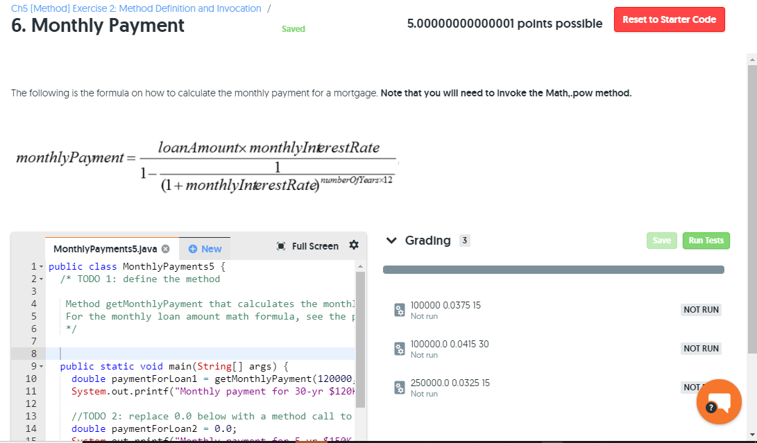Click the Full Screen label

pyautogui.click(x=315, y=246)
